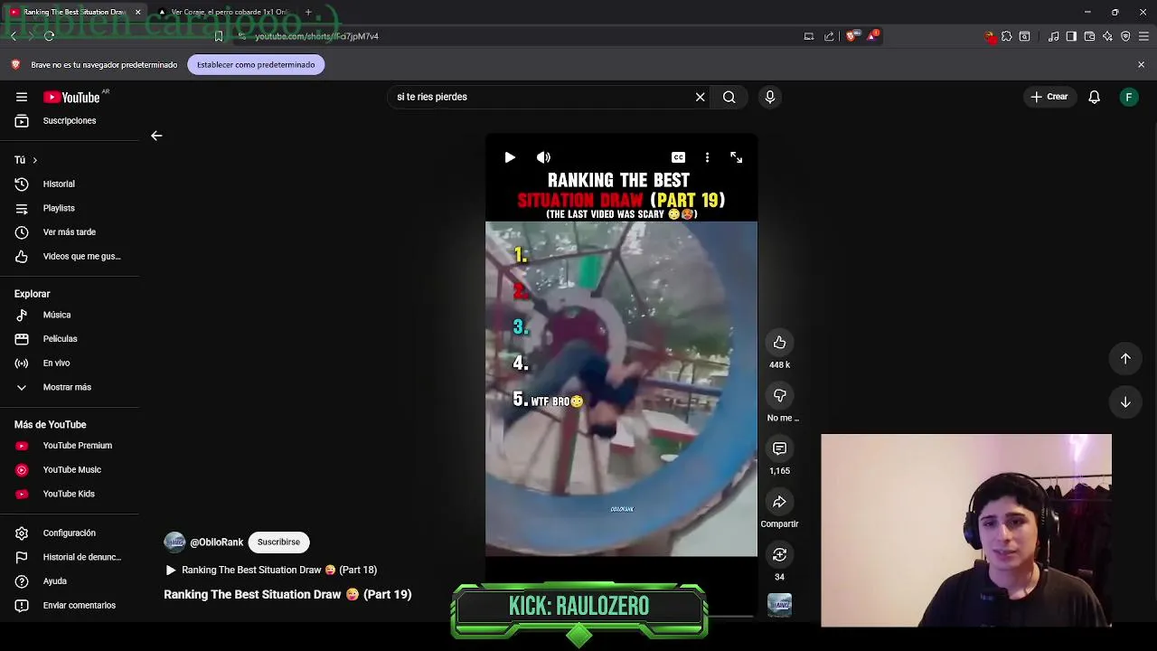Navigate back in the browser
The width and height of the screenshot is (1157, 651).
tap(14, 36)
